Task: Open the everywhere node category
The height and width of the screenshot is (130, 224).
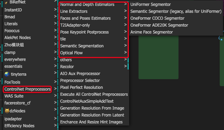Action: [30, 59]
